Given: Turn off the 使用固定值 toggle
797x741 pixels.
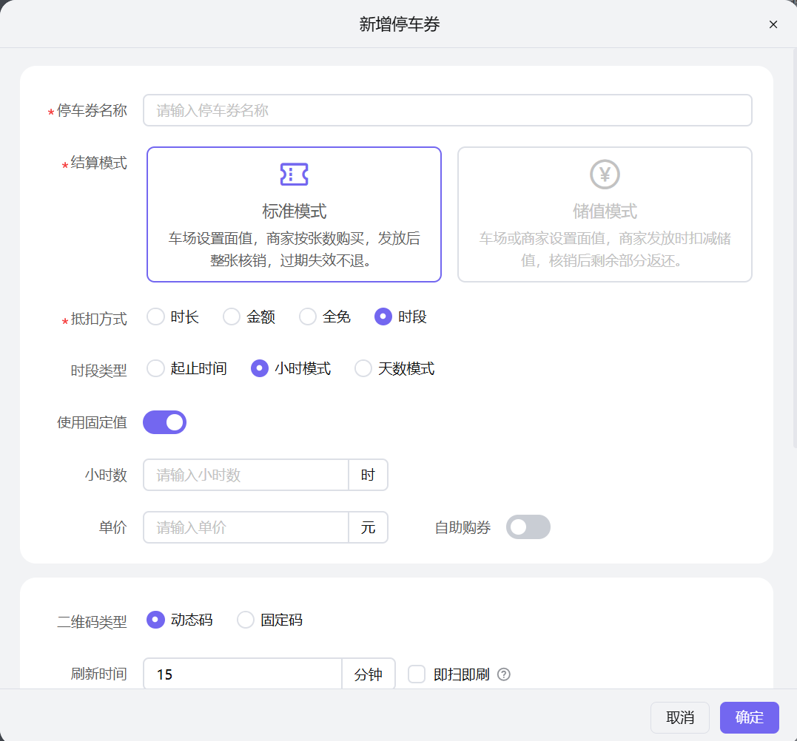Looking at the screenshot, I should coord(164,422).
